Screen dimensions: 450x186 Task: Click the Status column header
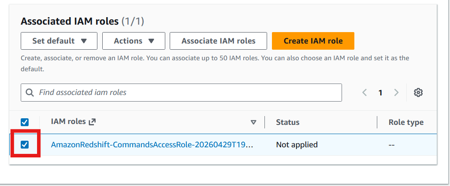point(287,122)
